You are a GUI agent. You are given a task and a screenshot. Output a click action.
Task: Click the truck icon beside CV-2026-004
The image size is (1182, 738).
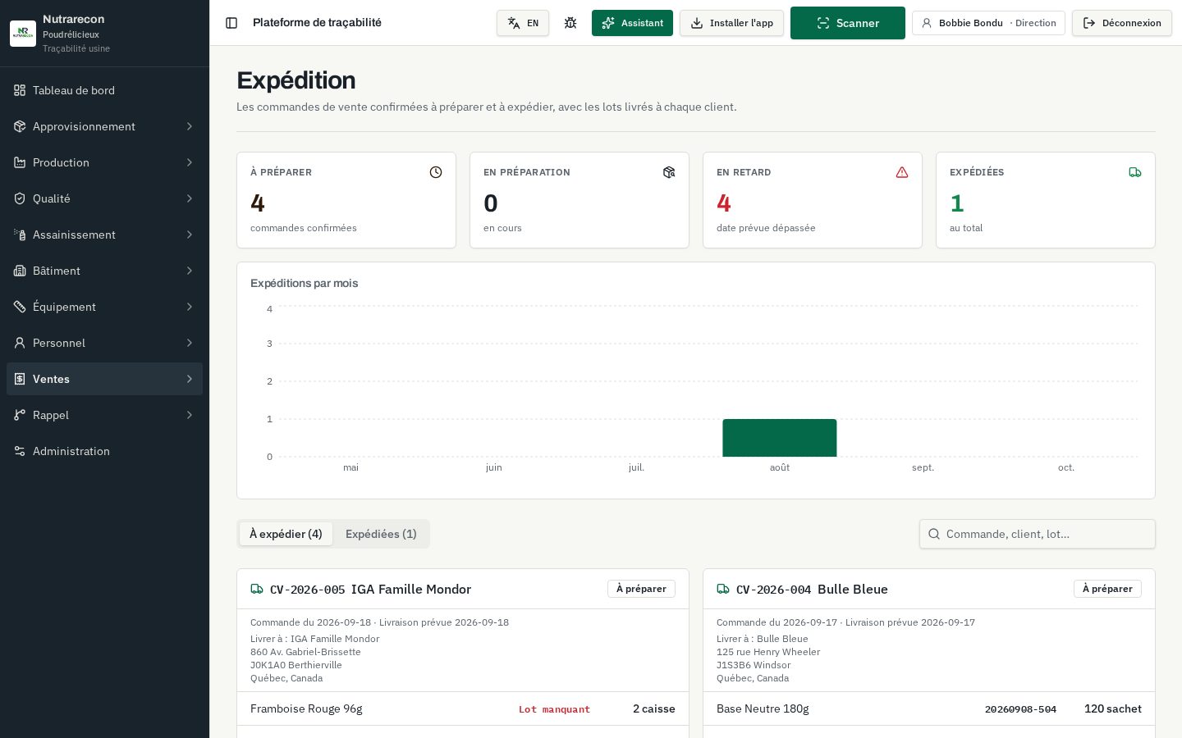click(x=723, y=589)
